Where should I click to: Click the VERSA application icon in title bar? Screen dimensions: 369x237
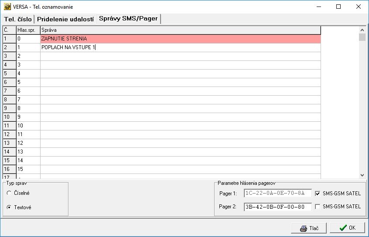point(7,7)
